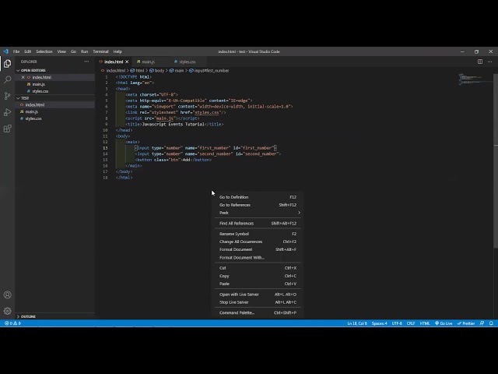Select index.html in TEST folder
Screen dimensions: 498x374
pyautogui.click(x=55, y=104)
